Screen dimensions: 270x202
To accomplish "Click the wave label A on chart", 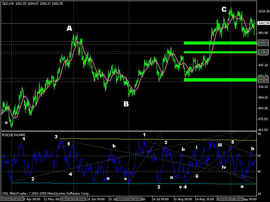I will (x=70, y=28).
